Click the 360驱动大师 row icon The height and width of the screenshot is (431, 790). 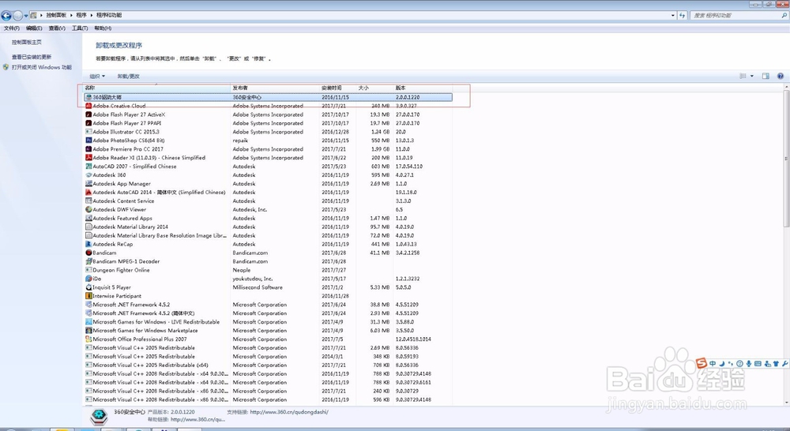88,97
